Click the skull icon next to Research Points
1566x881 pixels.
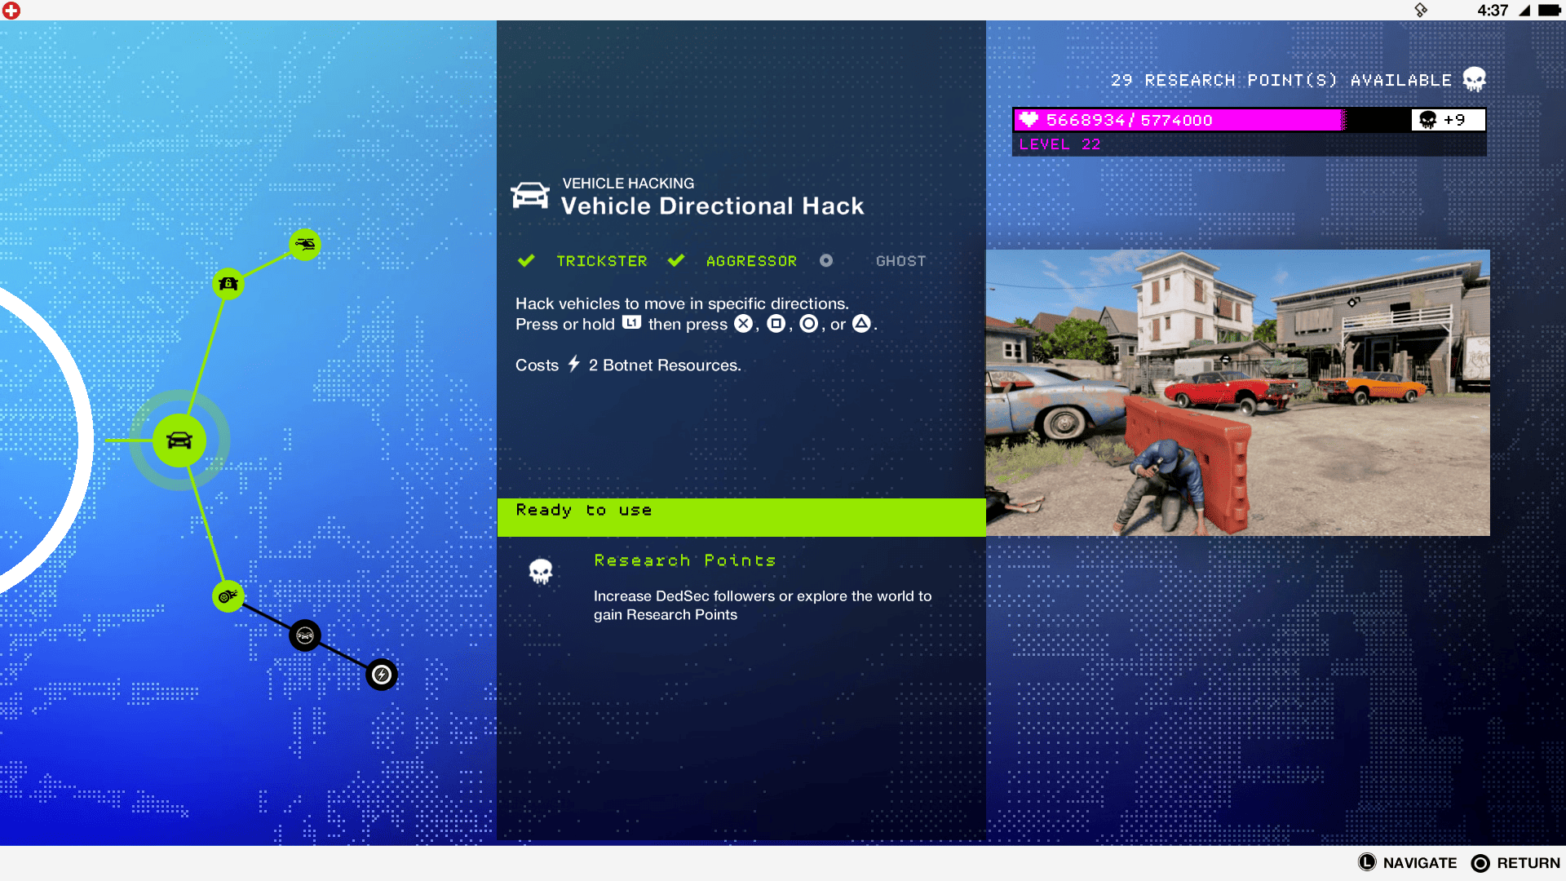(541, 572)
